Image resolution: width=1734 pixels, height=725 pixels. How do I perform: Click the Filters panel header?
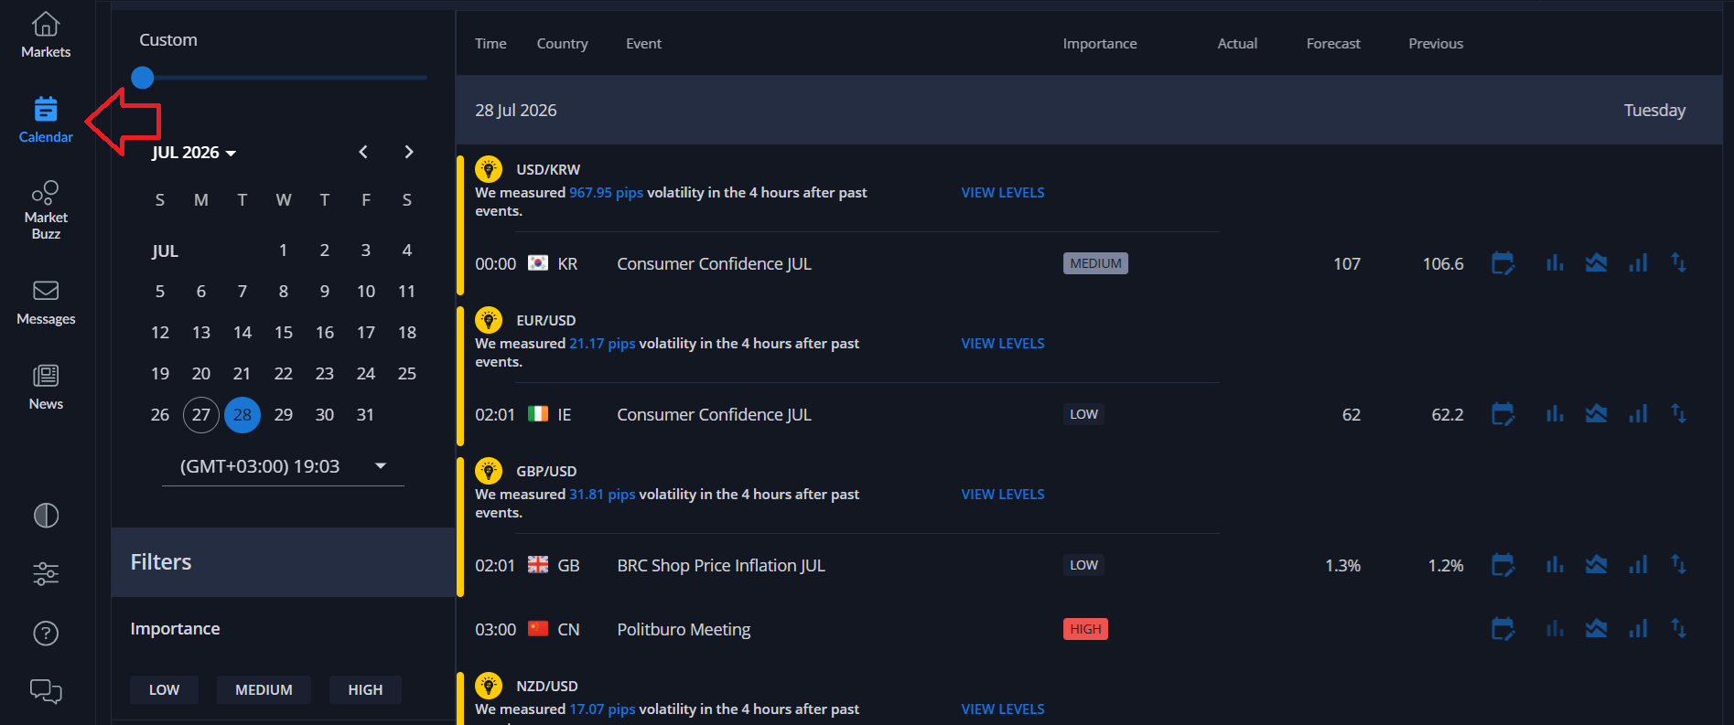(x=283, y=562)
